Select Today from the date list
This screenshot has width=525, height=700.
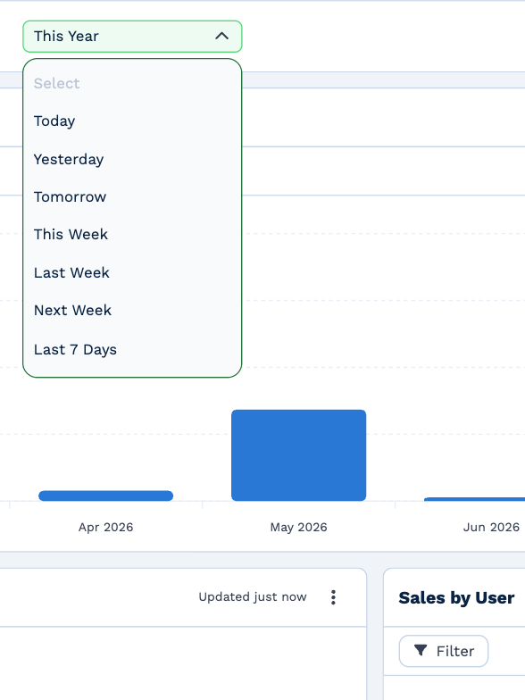tap(132, 121)
